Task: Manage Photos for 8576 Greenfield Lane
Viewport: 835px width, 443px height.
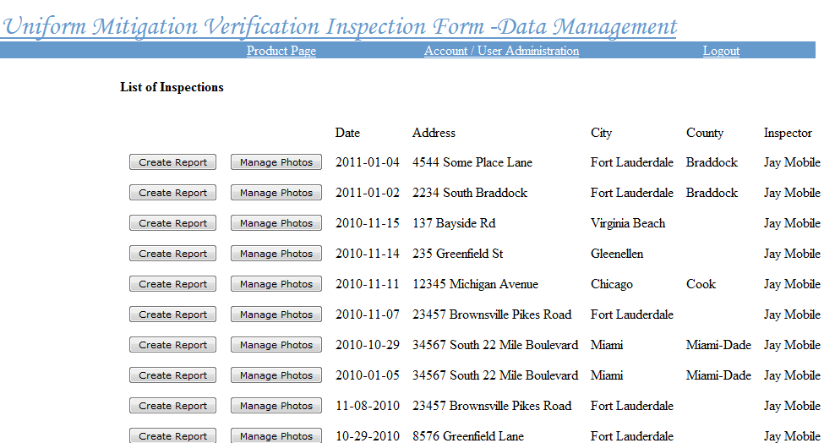Action: click(x=276, y=435)
